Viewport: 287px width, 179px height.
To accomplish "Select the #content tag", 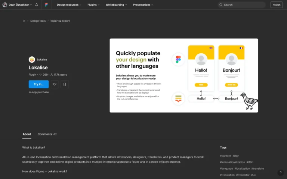I will click(x=225, y=156).
